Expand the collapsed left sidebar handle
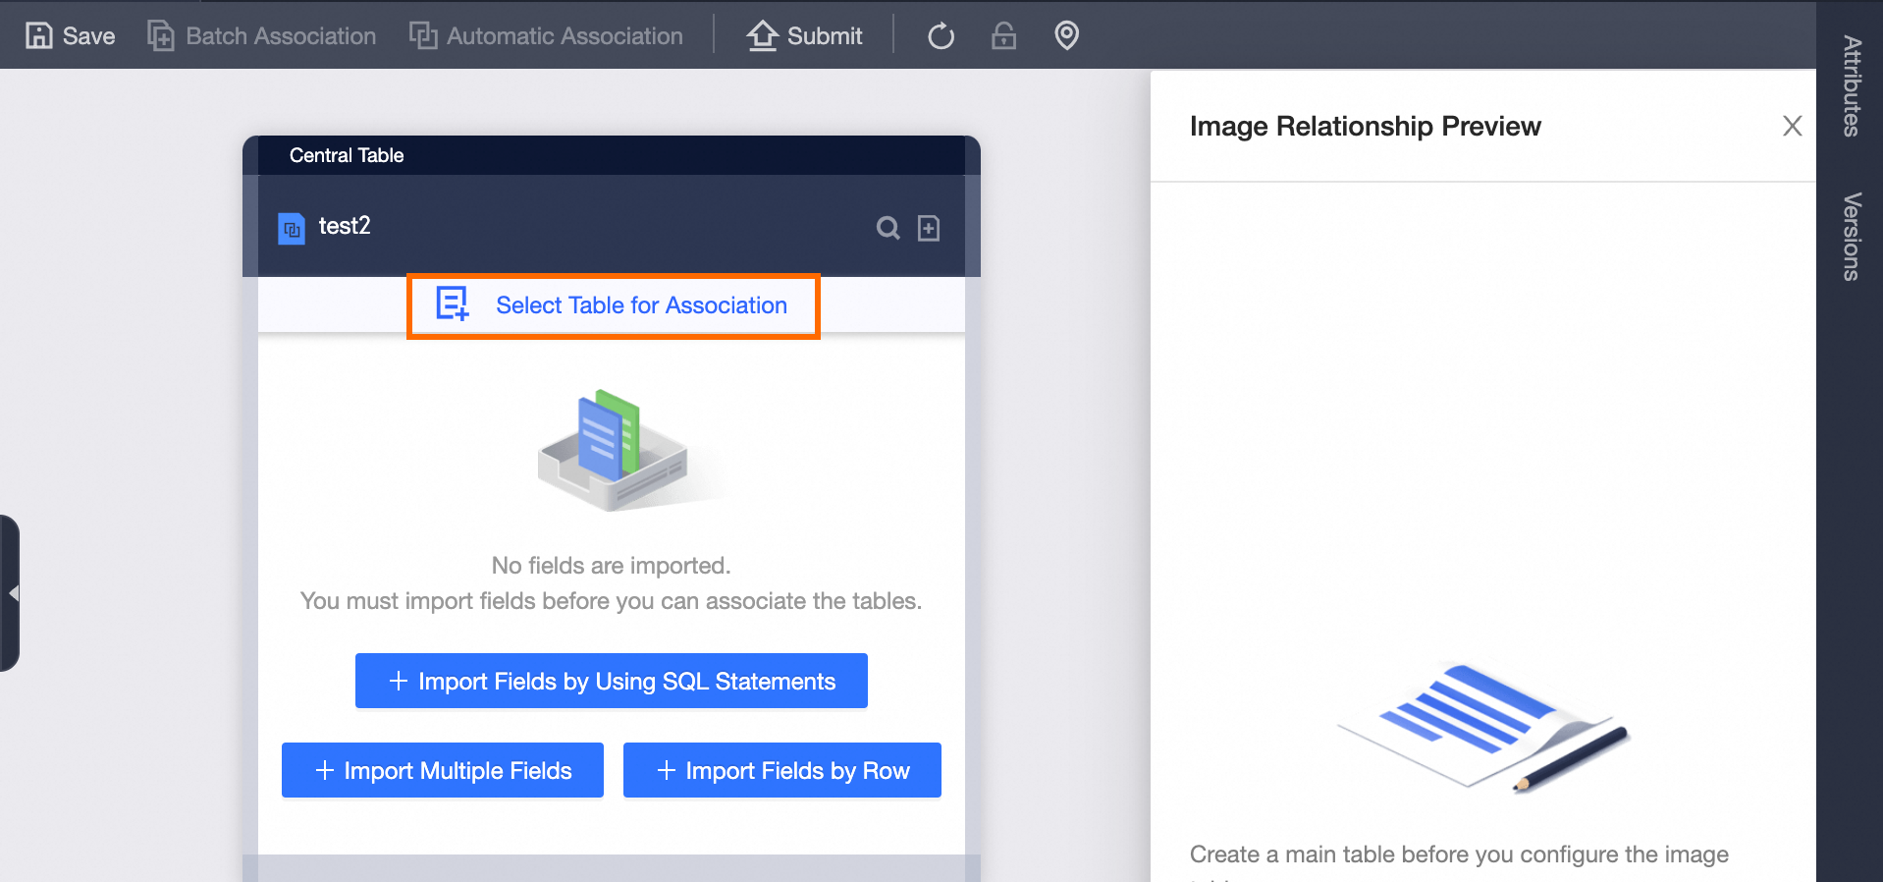Screen dimensions: 1883x882 [10, 593]
